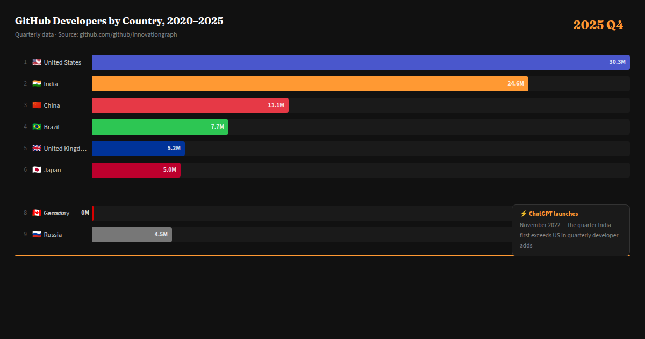Click rank number 9 beside Russia
Viewport: 645px width, 339px height.
pos(25,235)
